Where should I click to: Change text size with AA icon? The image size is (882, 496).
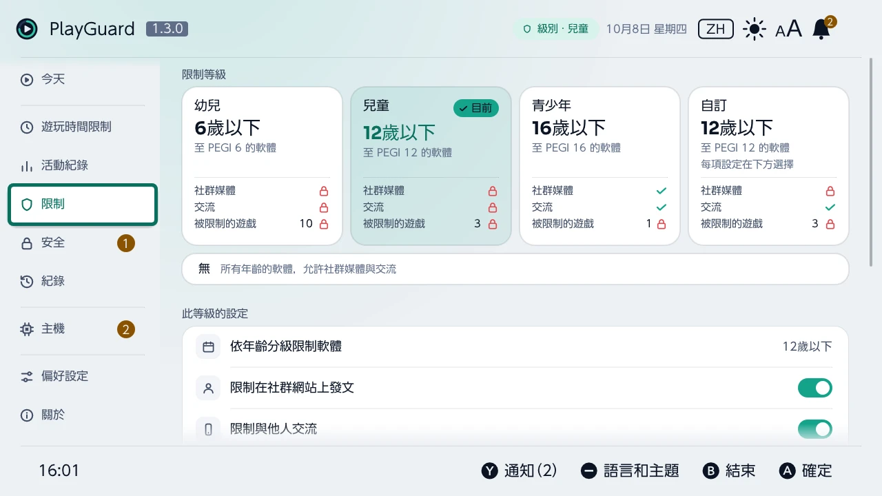788,29
